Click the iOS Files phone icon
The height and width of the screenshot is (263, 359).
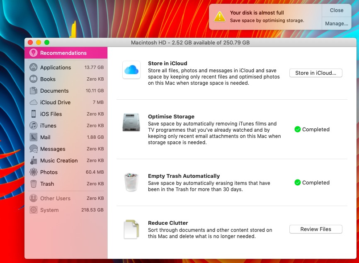(34, 114)
